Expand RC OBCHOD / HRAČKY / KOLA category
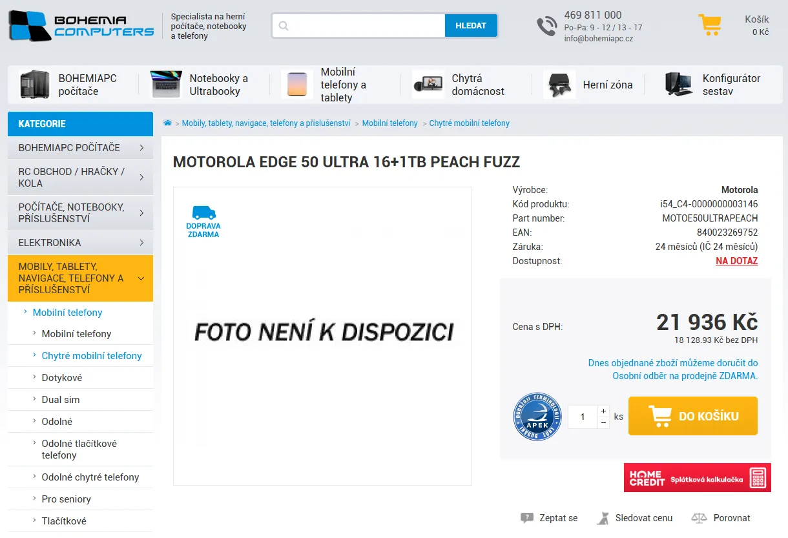This screenshot has width=788, height=538. coord(80,178)
